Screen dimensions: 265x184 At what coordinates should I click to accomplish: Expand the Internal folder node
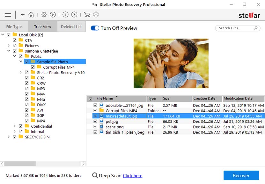pos(14,131)
